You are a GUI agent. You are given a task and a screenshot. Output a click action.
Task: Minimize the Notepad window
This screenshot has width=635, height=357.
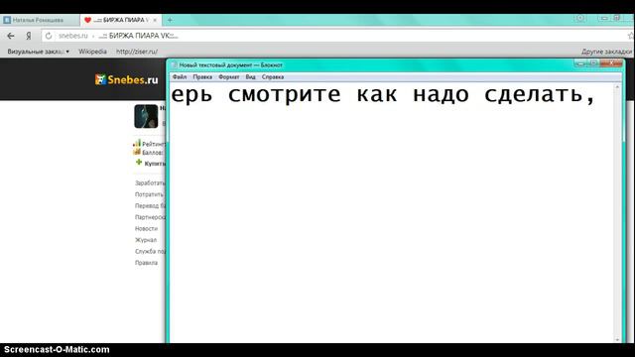[580, 63]
